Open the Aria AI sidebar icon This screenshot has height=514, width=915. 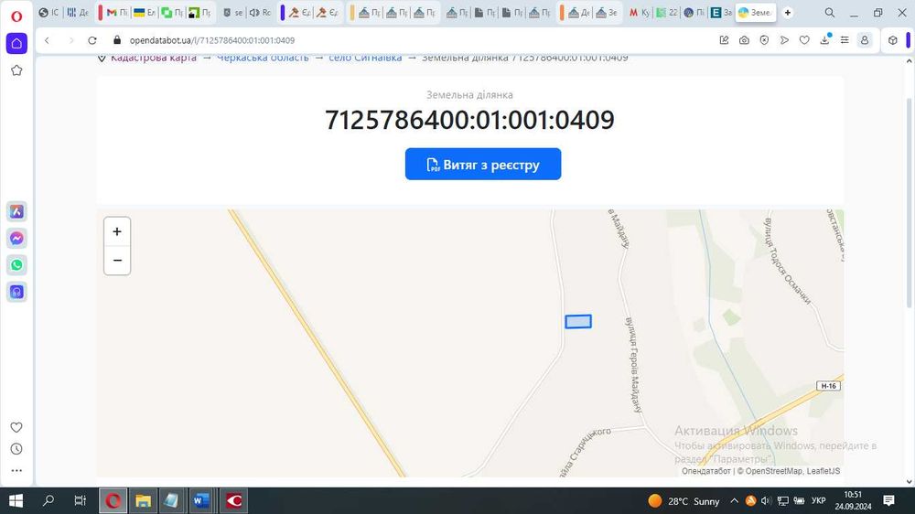[16, 211]
